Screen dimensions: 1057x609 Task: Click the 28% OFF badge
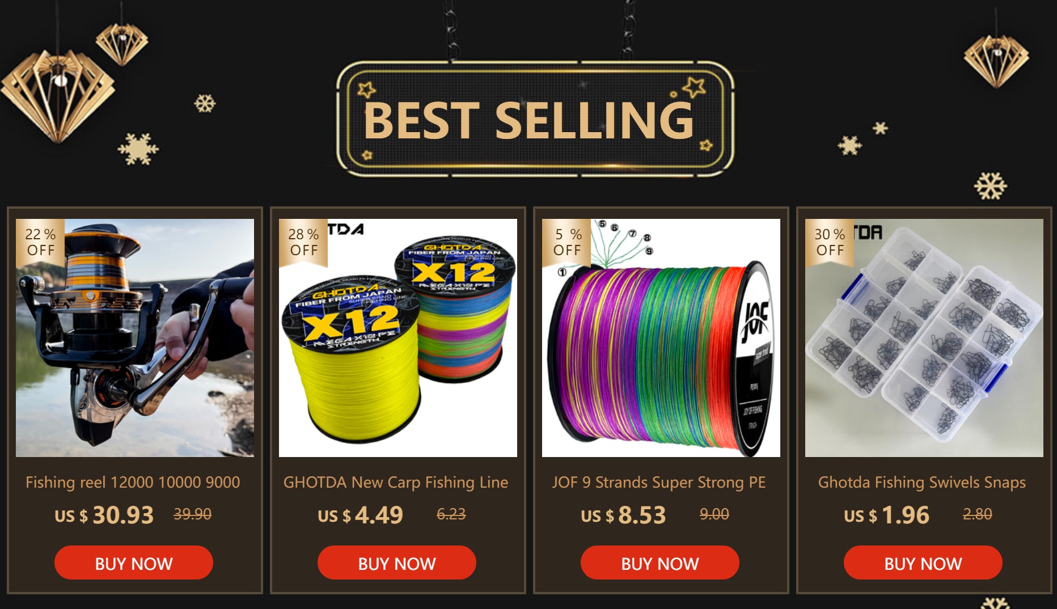pos(303,242)
